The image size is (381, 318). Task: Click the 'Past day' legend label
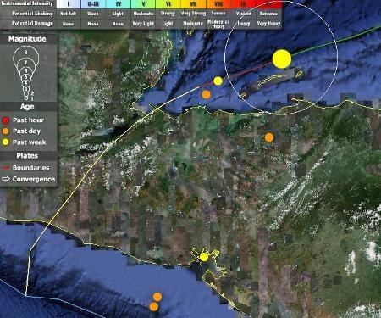[26, 131]
